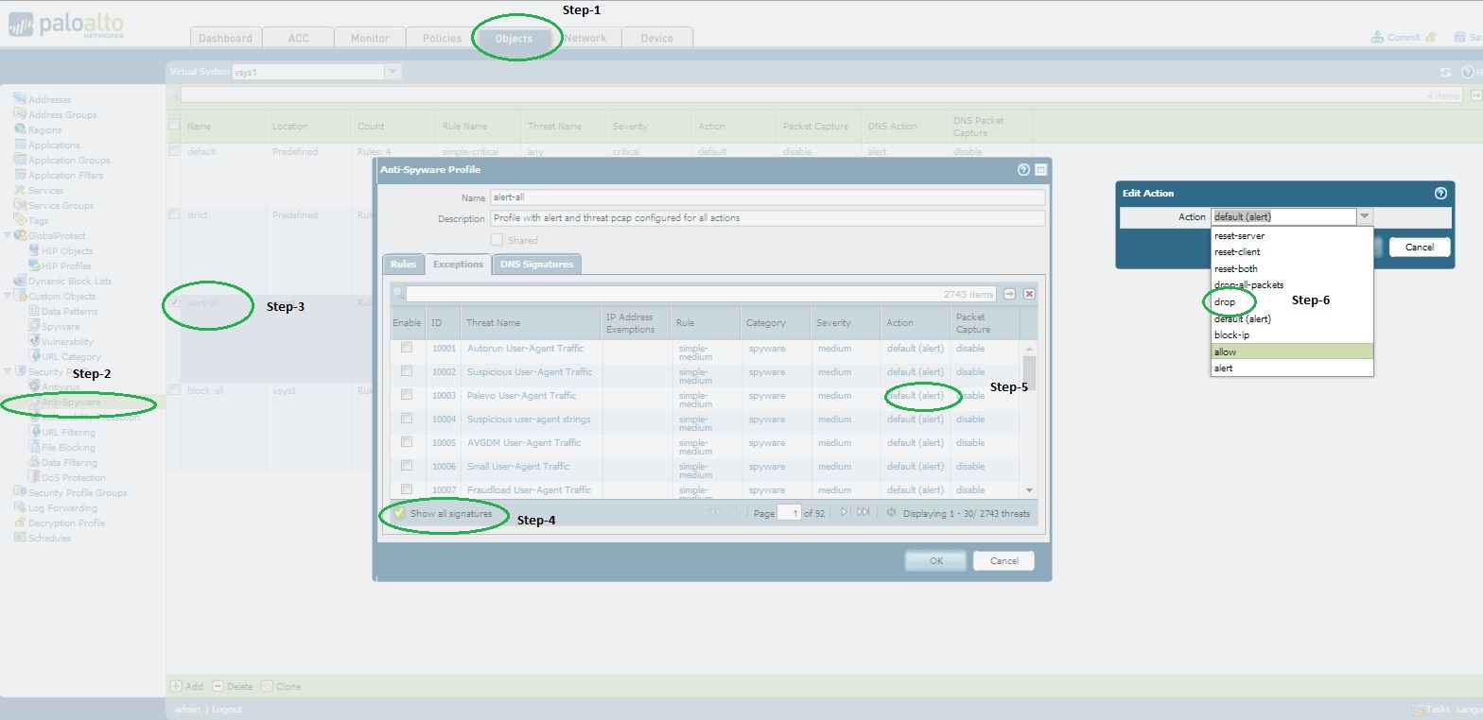Open URL Category under Custom Objects

[71, 356]
